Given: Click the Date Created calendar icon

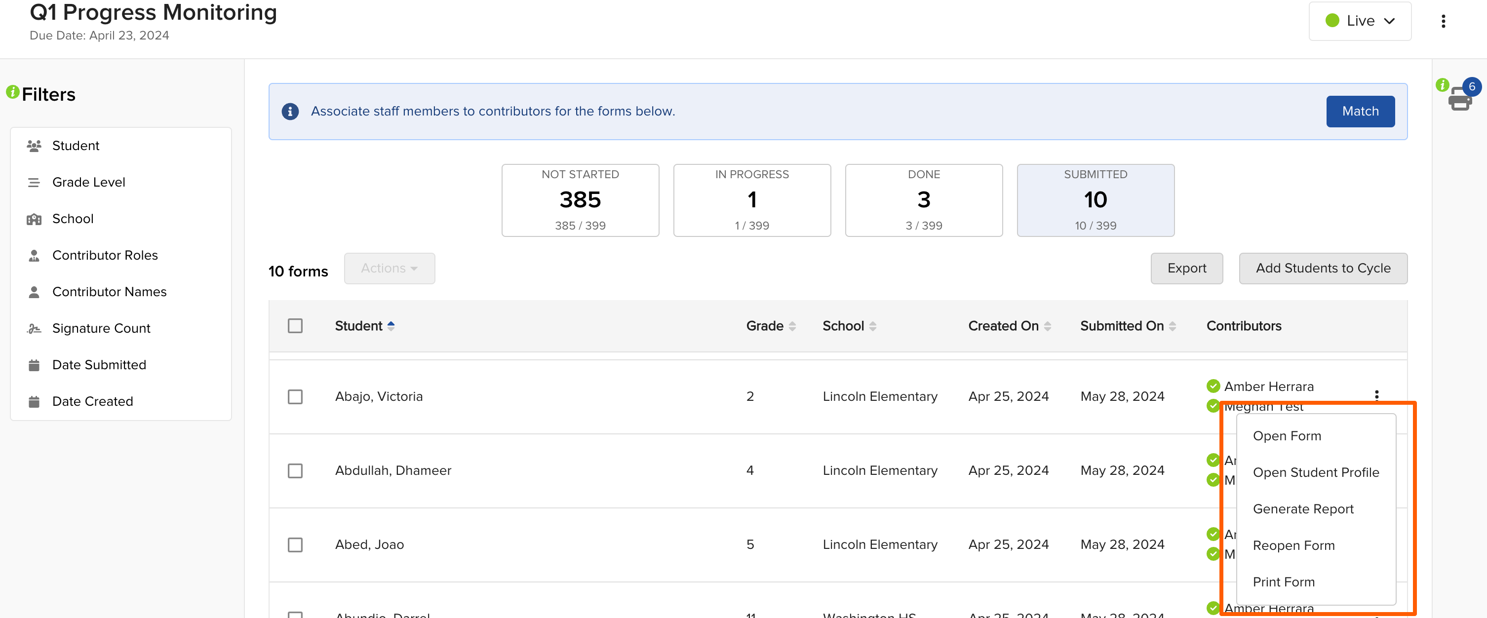Looking at the screenshot, I should tap(34, 402).
